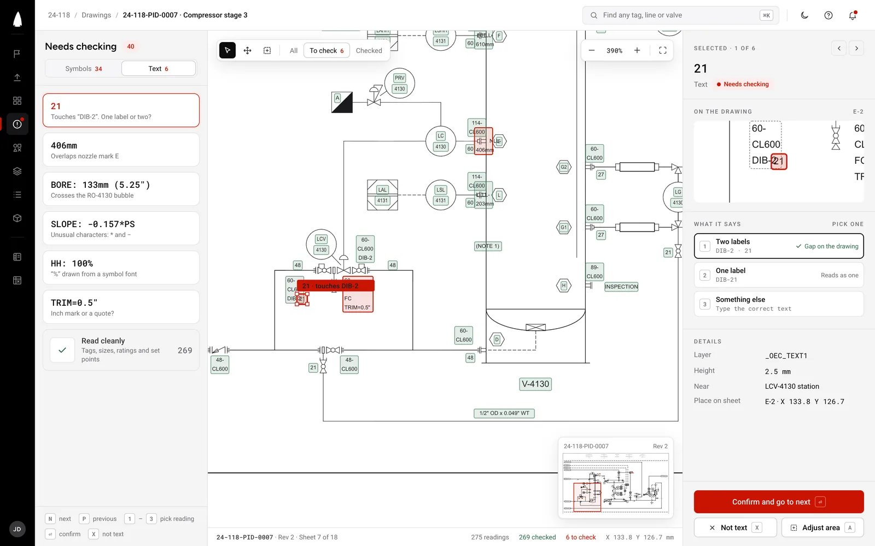Screen dimensions: 875x546
Task: Activate the pan move tool
Action: (247, 50)
